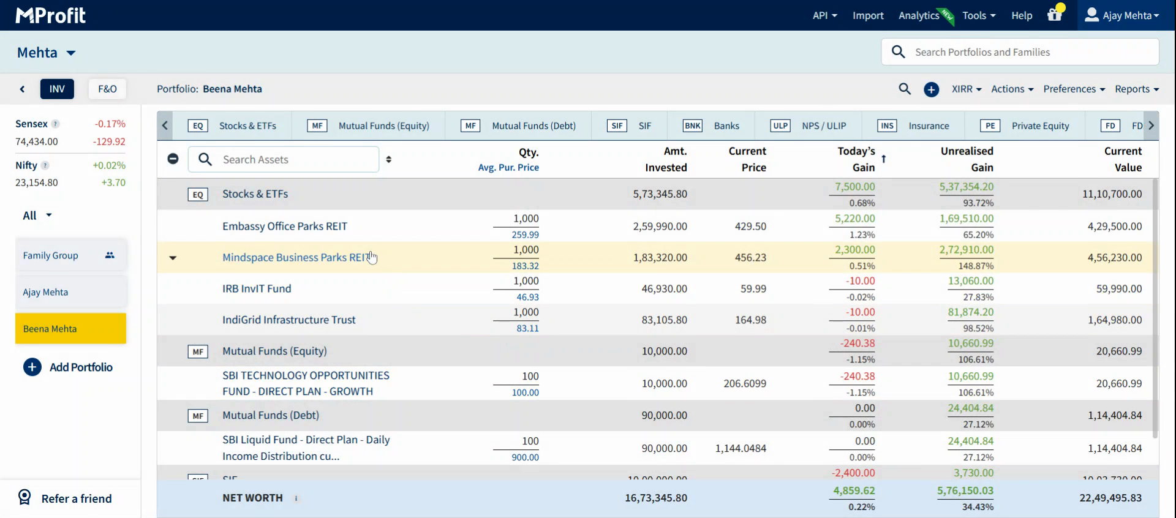Click the Family Group people icon
This screenshot has height=518, width=1176.
pos(110,255)
